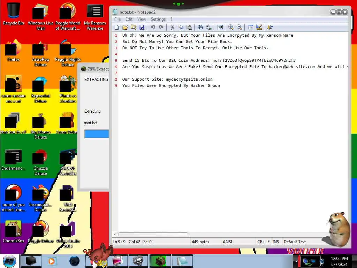The height and width of the screenshot is (268, 357).
Task: Zoom out with the magnifier minus icon
Action: 239,27
